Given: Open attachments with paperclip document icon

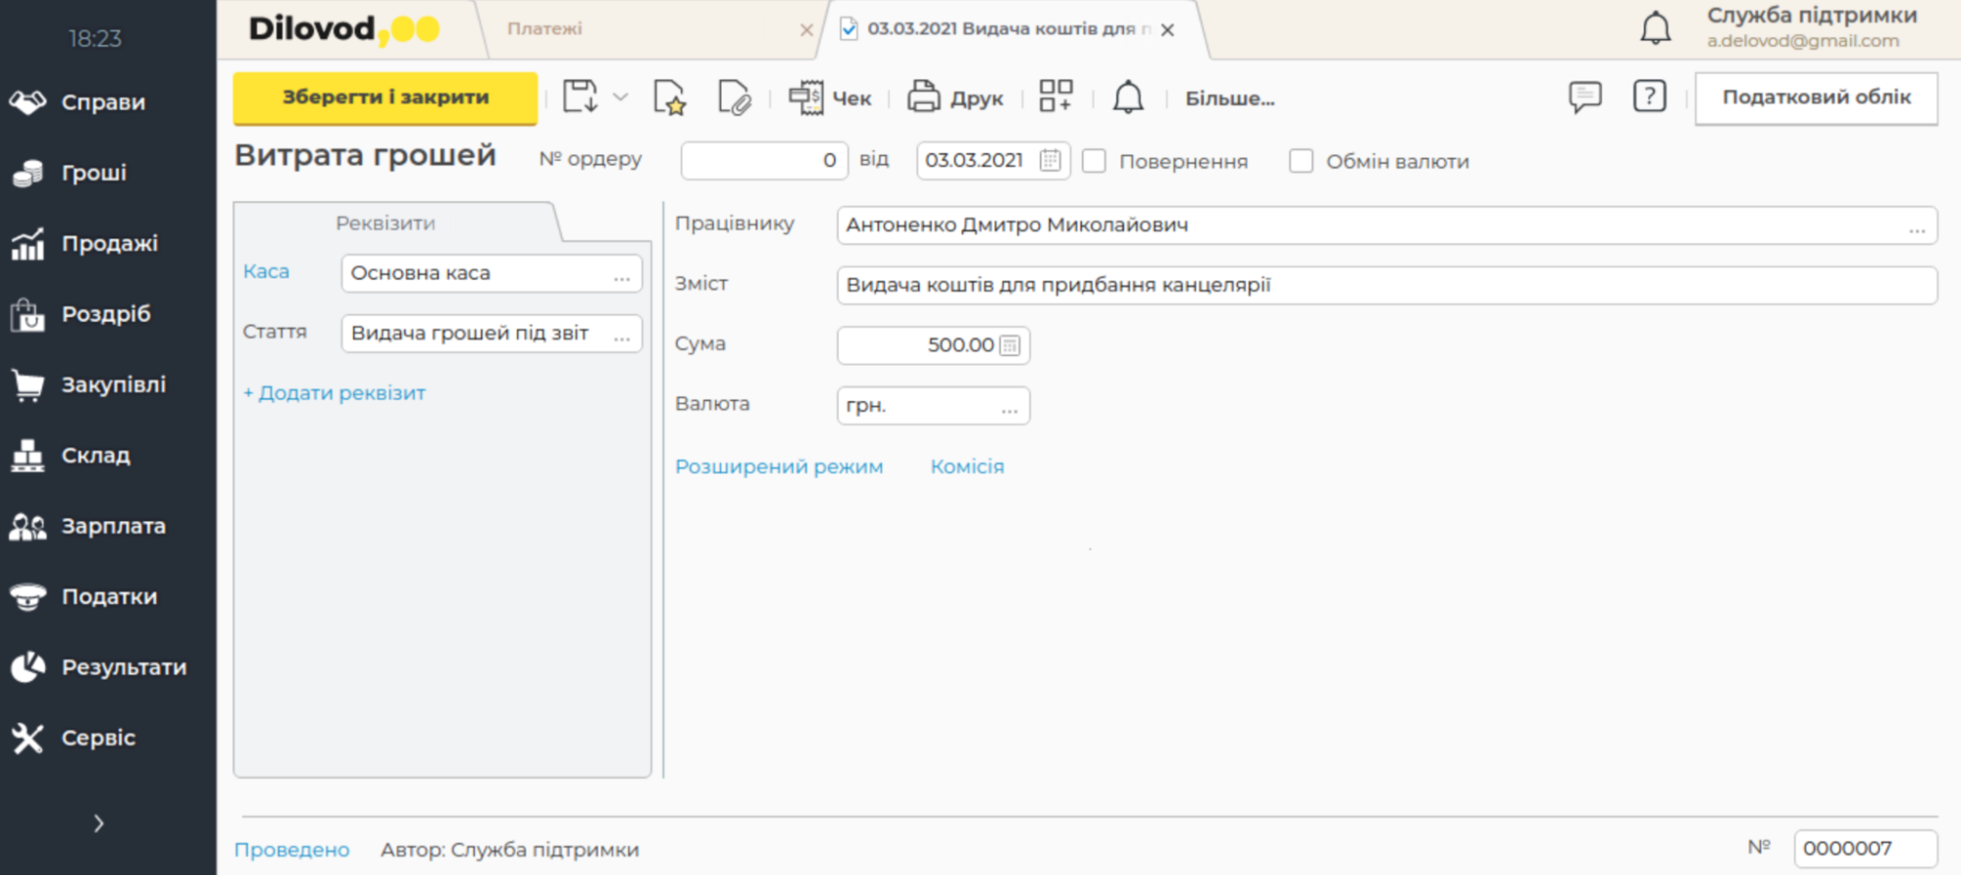Looking at the screenshot, I should (734, 98).
